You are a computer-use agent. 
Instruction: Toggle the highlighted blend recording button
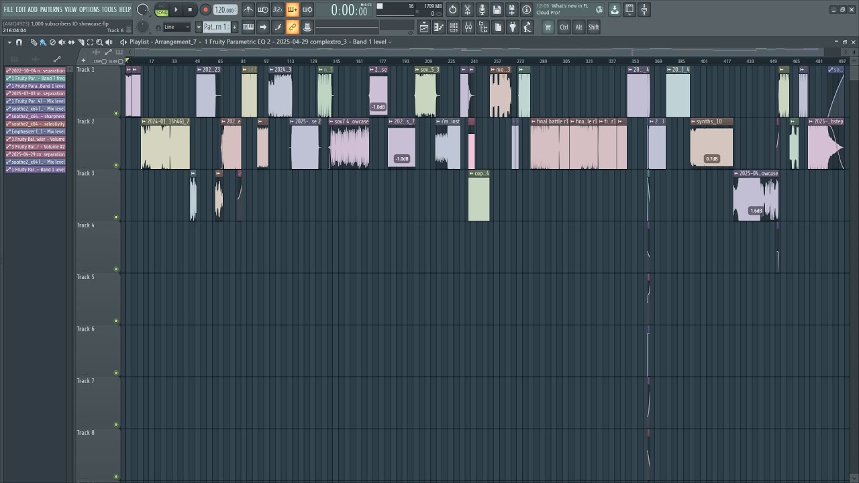point(292,9)
